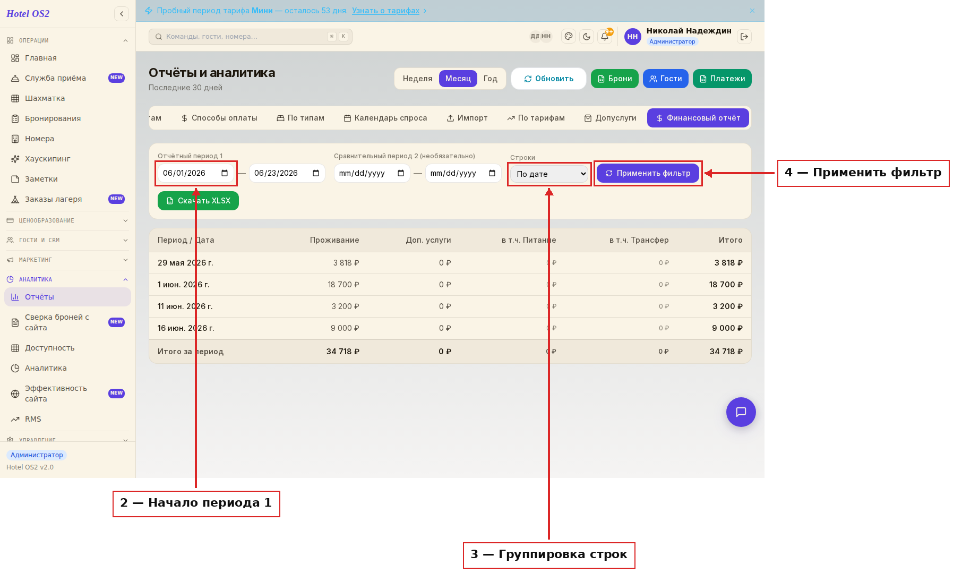Expand the Маркетинг sidebar section
This screenshot has height=581, width=962.
pos(67,260)
